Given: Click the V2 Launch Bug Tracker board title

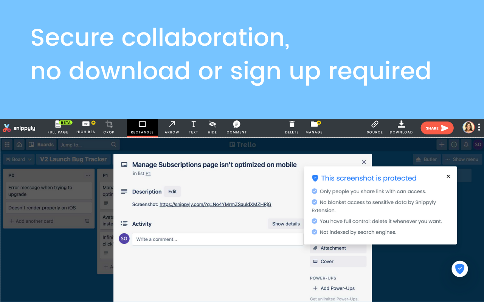Looking at the screenshot, I should [74, 159].
